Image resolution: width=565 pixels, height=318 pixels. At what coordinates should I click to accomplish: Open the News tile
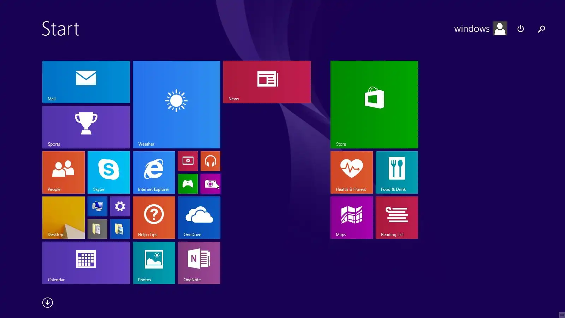267,82
